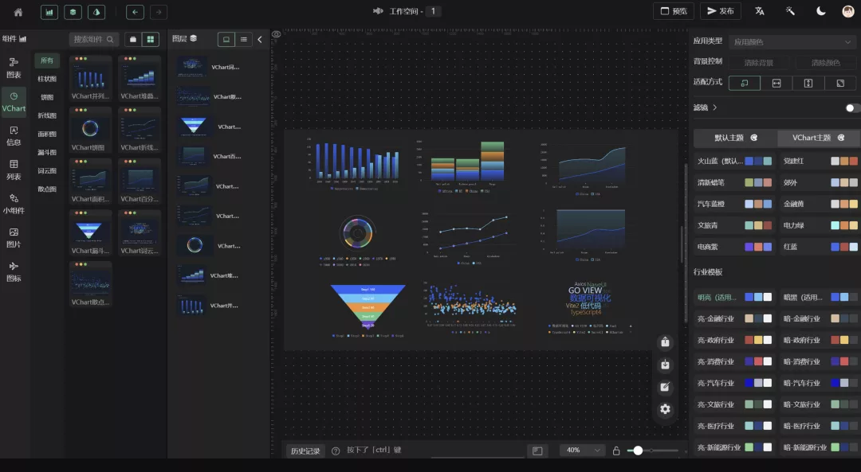Open the 40% zoom level dropdown
The width and height of the screenshot is (861, 472).
[x=582, y=451]
